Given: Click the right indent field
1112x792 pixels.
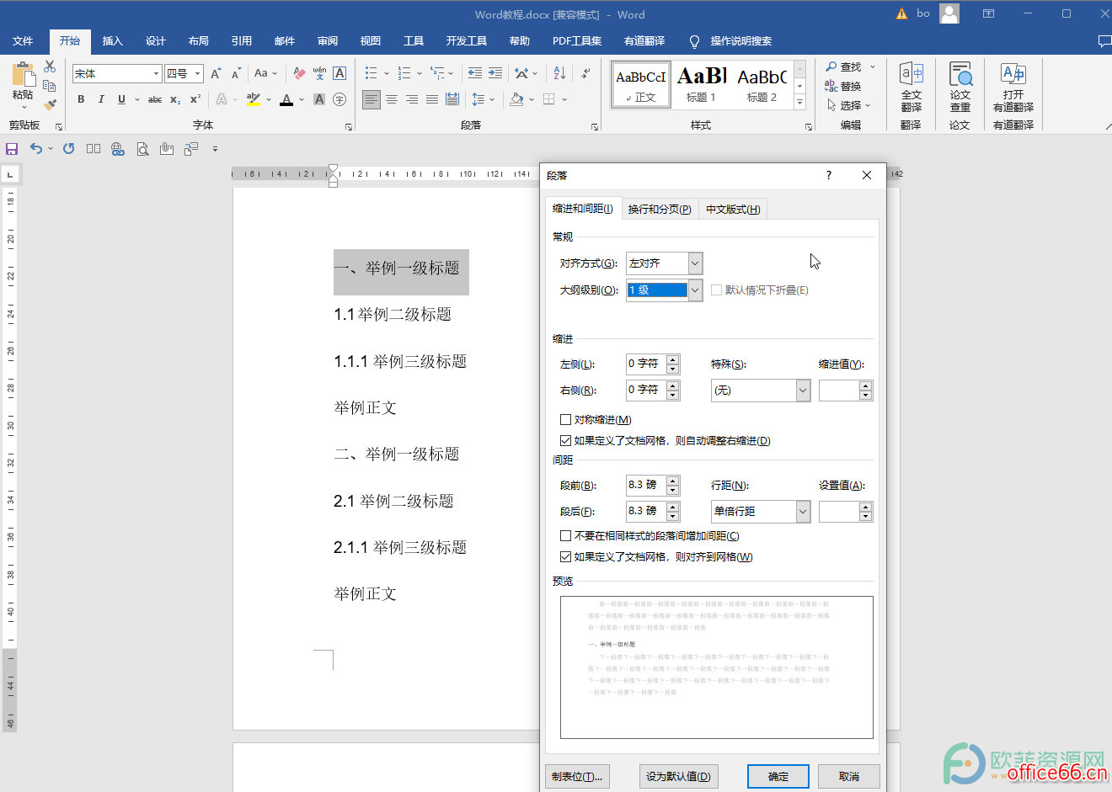Looking at the screenshot, I should [645, 390].
